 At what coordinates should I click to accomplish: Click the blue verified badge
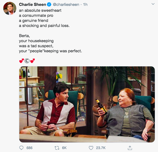click(49, 5)
